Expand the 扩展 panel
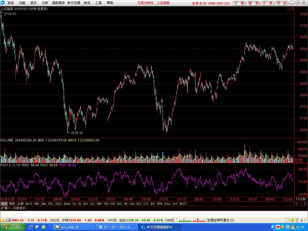Image resolution: width=308 pixels, height=231 pixels. coord(6,208)
